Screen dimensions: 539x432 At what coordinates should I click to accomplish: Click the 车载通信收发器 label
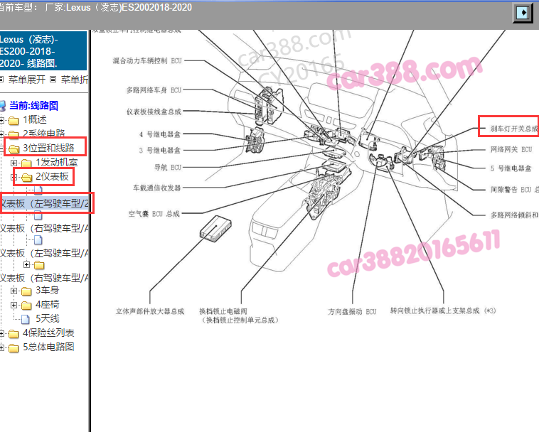coord(156,188)
